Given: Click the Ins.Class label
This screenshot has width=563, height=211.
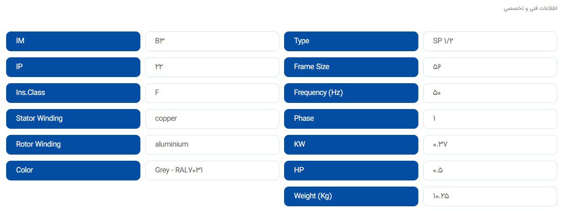Looking at the screenshot, I should click(73, 93).
